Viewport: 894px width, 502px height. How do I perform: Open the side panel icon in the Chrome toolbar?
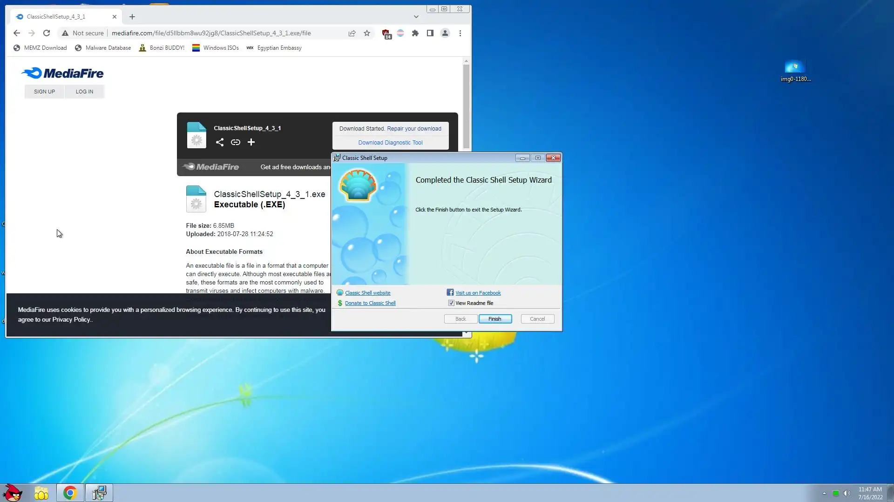430,33
